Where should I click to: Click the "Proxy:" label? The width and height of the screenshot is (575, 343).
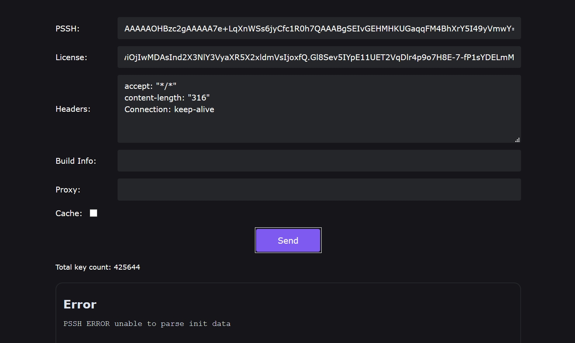pos(68,190)
